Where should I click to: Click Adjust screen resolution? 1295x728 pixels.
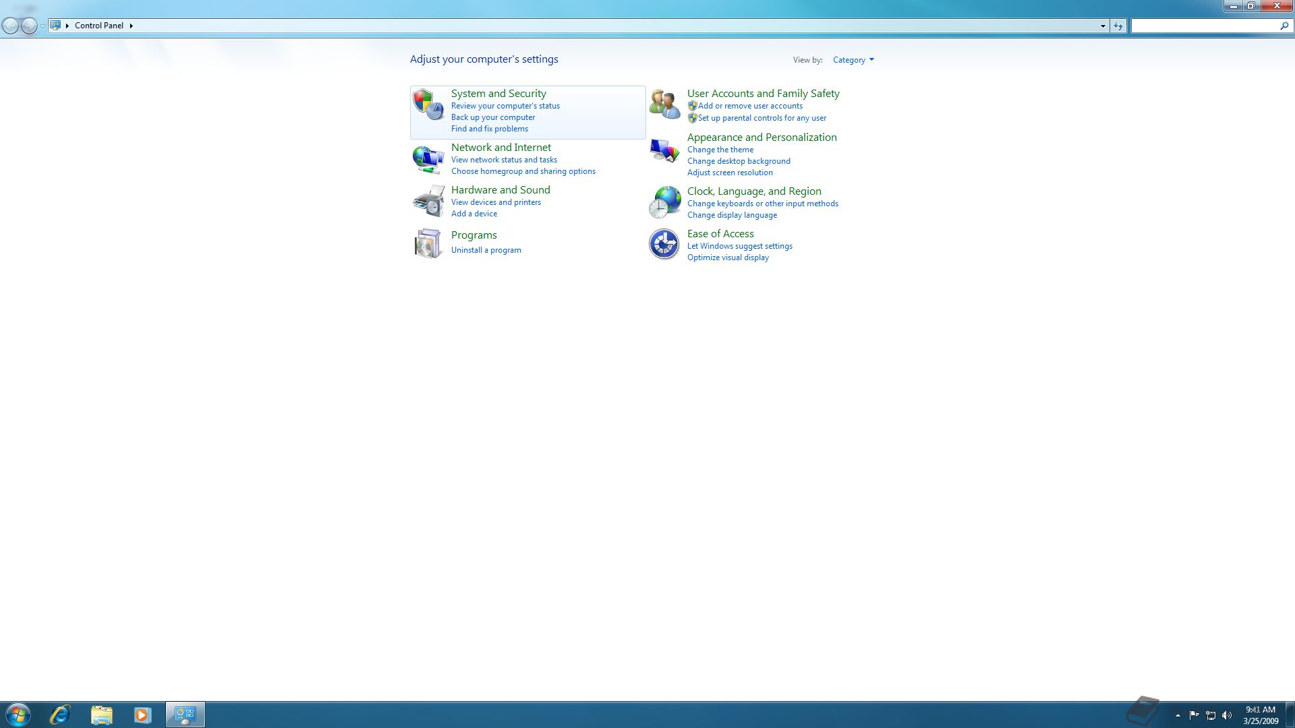click(730, 173)
